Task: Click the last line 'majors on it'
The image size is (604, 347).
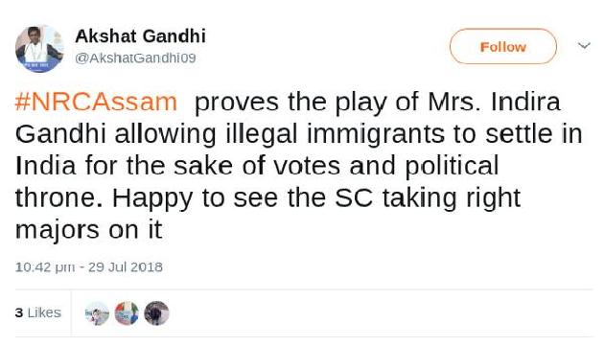Action: pos(89,230)
